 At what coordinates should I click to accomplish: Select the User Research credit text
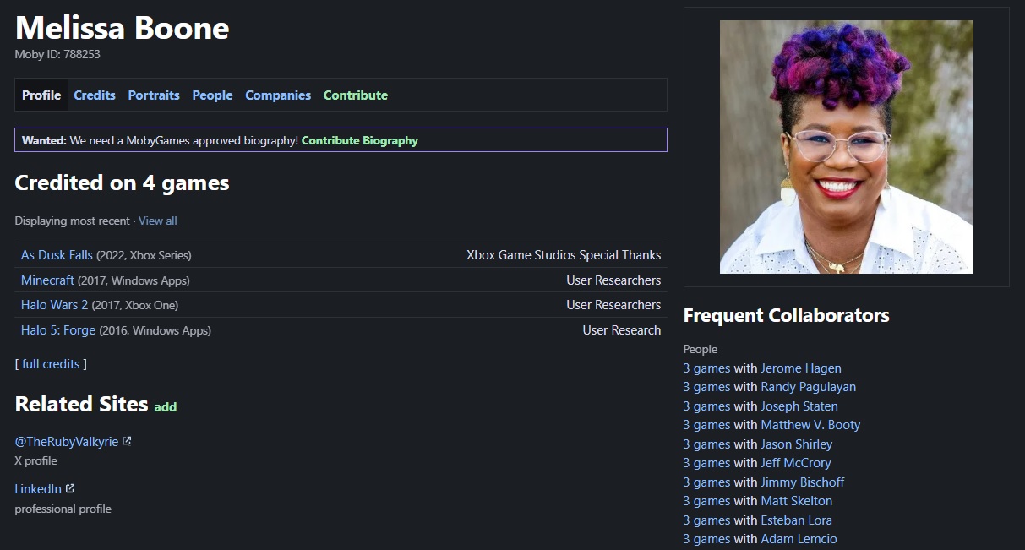tap(622, 330)
